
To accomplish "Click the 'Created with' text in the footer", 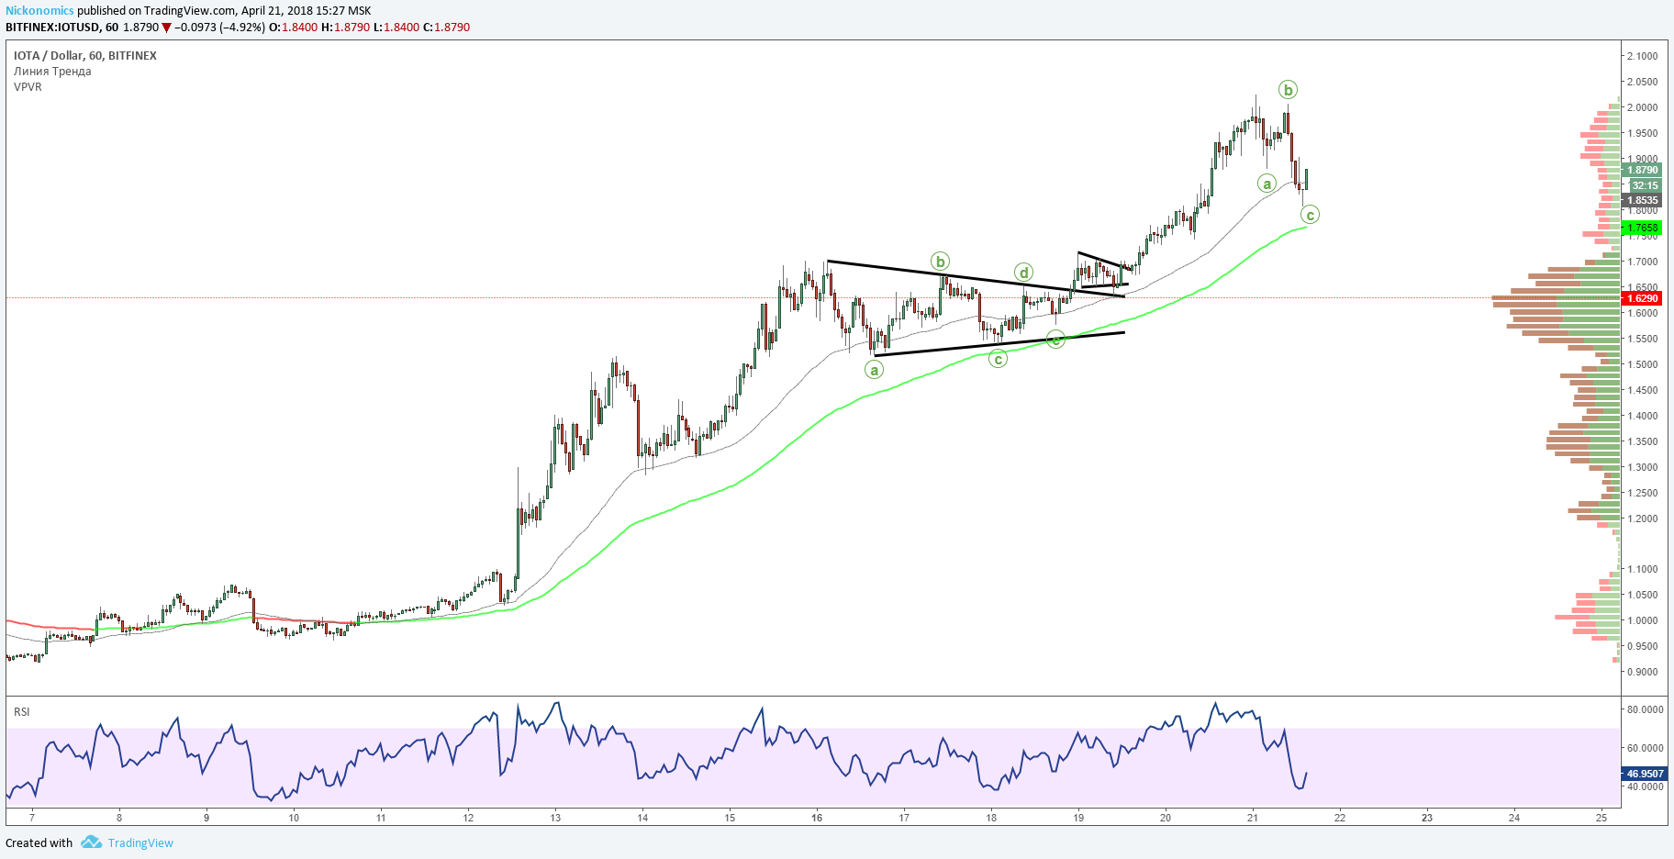I will (x=39, y=842).
